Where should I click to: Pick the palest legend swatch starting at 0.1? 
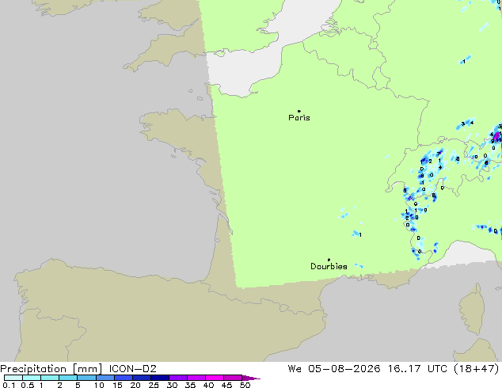[13, 378]
